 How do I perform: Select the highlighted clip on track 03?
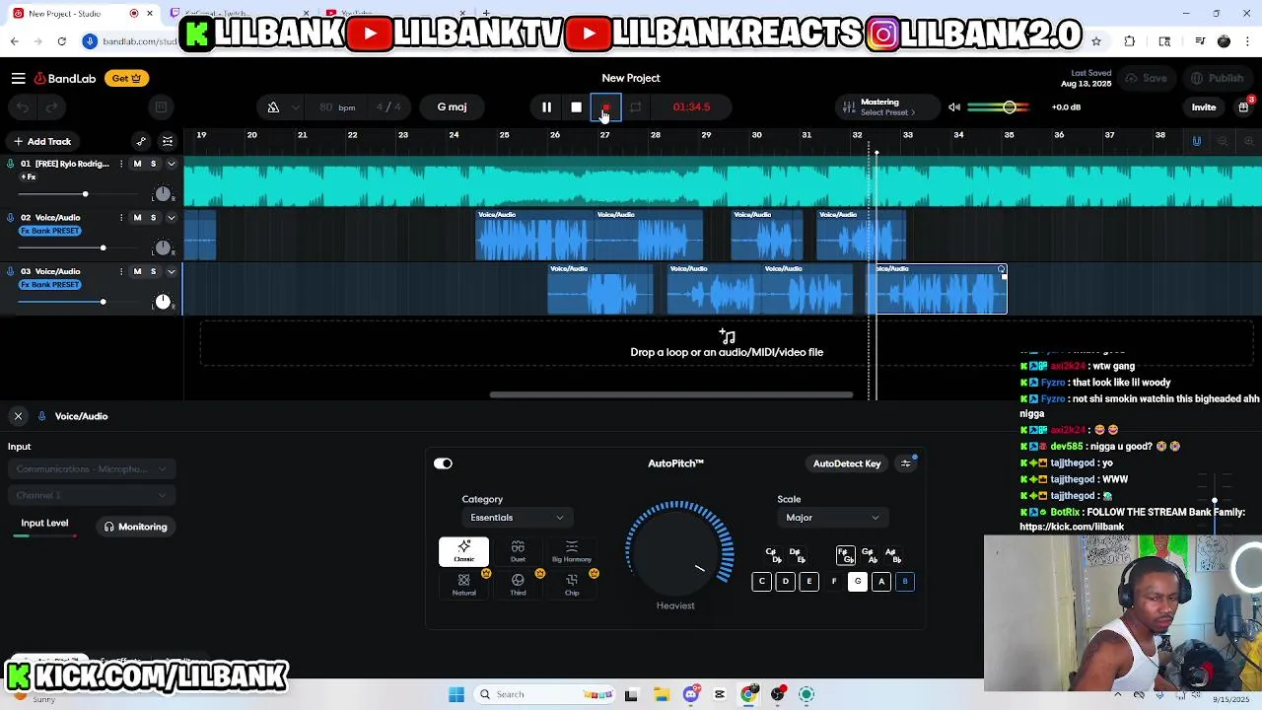938,289
